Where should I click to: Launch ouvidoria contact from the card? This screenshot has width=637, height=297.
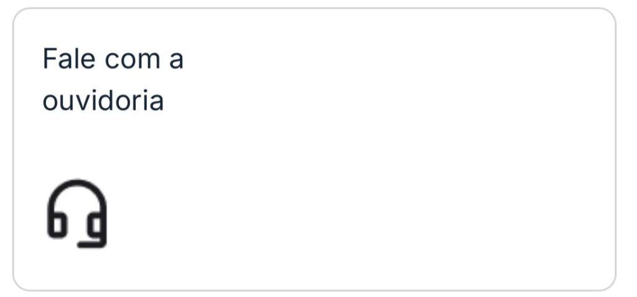point(314,149)
